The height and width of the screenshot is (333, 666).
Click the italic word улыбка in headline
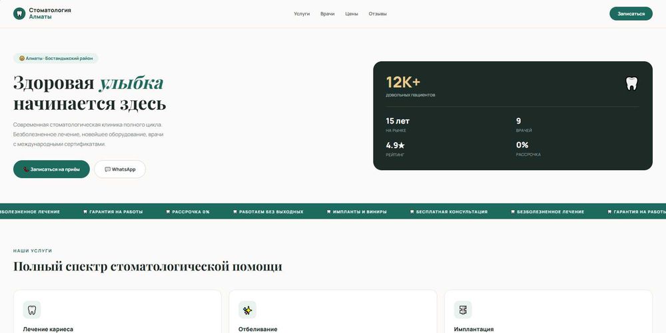pyautogui.click(x=131, y=83)
